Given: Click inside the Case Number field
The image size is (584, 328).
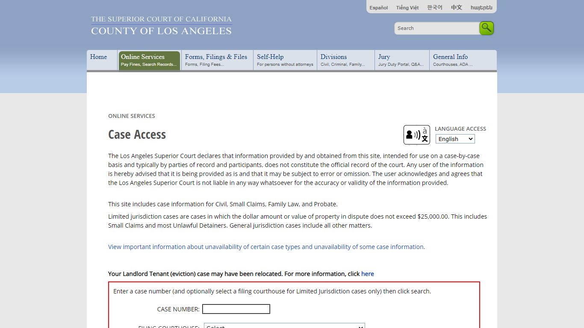Looking at the screenshot, I should tap(236, 309).
